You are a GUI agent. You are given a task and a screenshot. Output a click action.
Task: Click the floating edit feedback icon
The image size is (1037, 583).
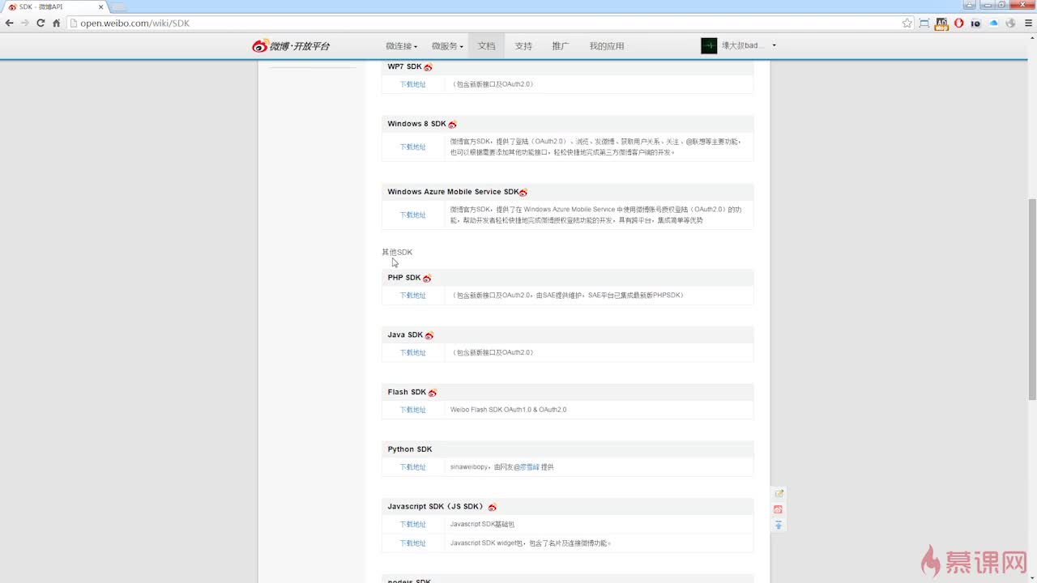pyautogui.click(x=779, y=493)
